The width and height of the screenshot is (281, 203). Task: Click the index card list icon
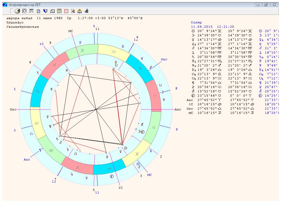coord(52,11)
